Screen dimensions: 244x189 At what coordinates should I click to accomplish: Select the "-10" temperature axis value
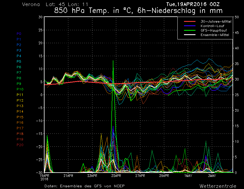tap(39, 121)
